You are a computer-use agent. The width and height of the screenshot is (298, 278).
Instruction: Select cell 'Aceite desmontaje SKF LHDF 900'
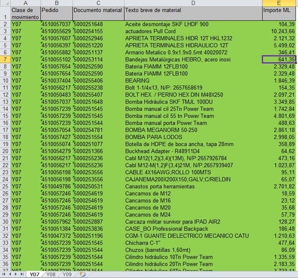point(193,24)
